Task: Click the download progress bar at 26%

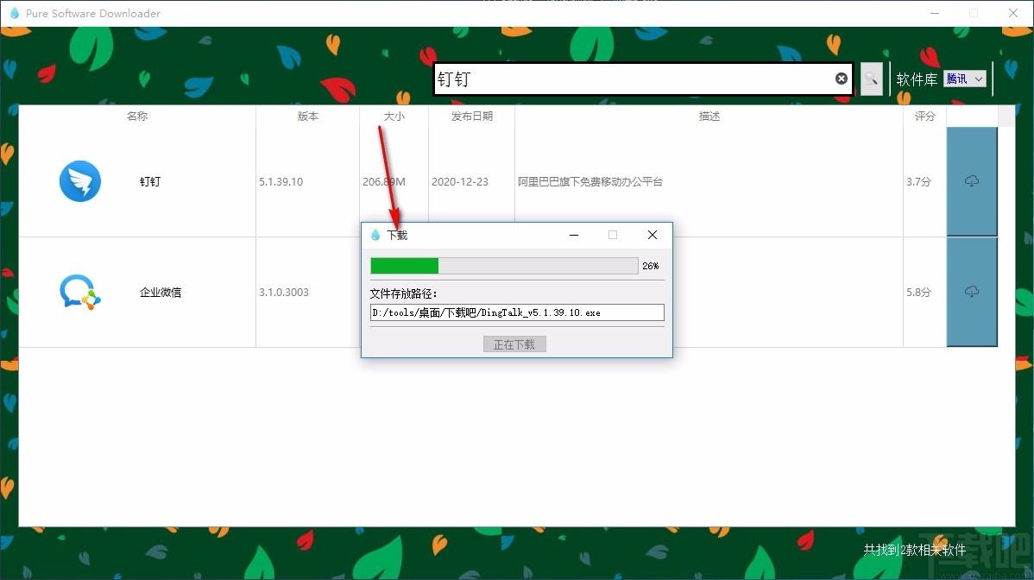Action: pyautogui.click(x=504, y=266)
